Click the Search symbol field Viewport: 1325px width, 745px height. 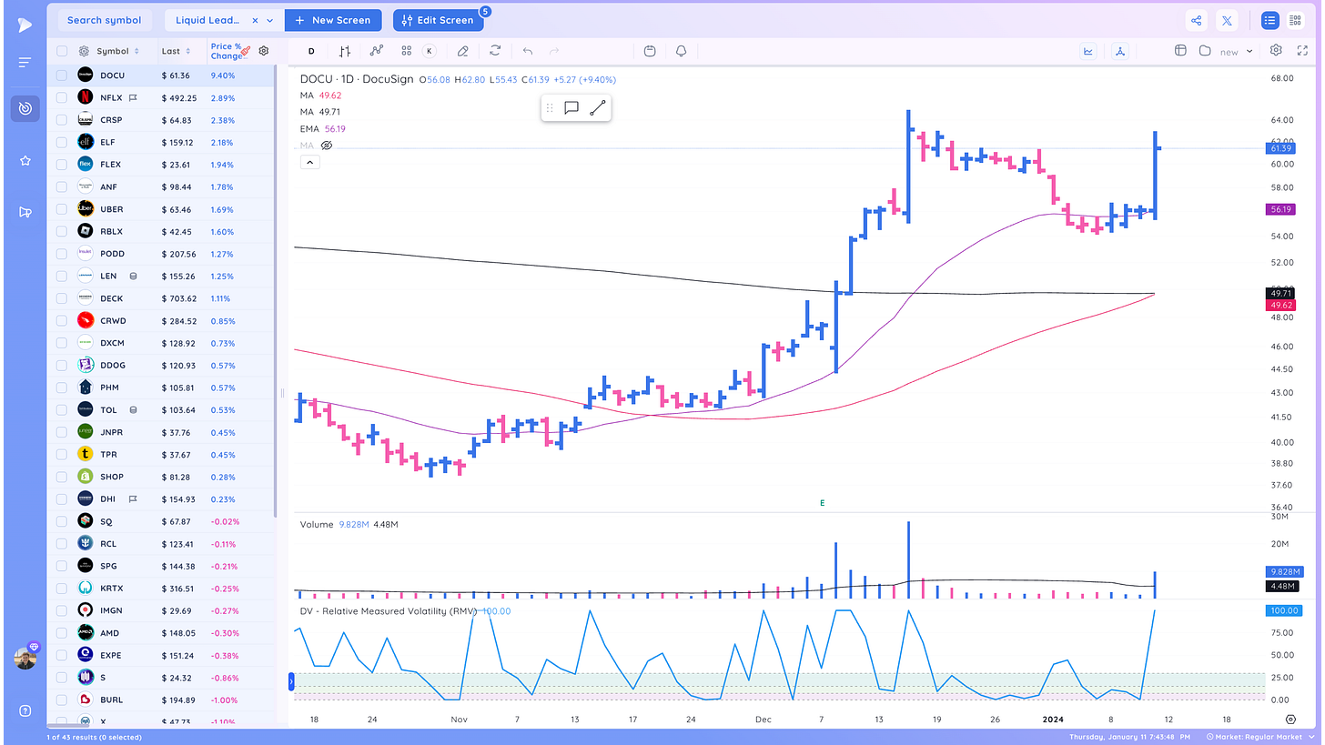104,20
